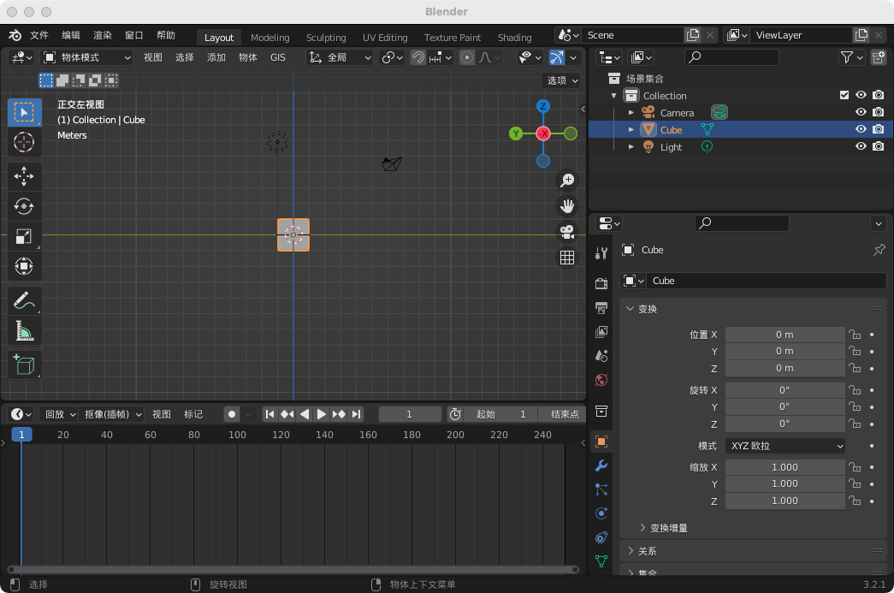Open the Render properties tab
The height and width of the screenshot is (593, 894).
tap(601, 283)
